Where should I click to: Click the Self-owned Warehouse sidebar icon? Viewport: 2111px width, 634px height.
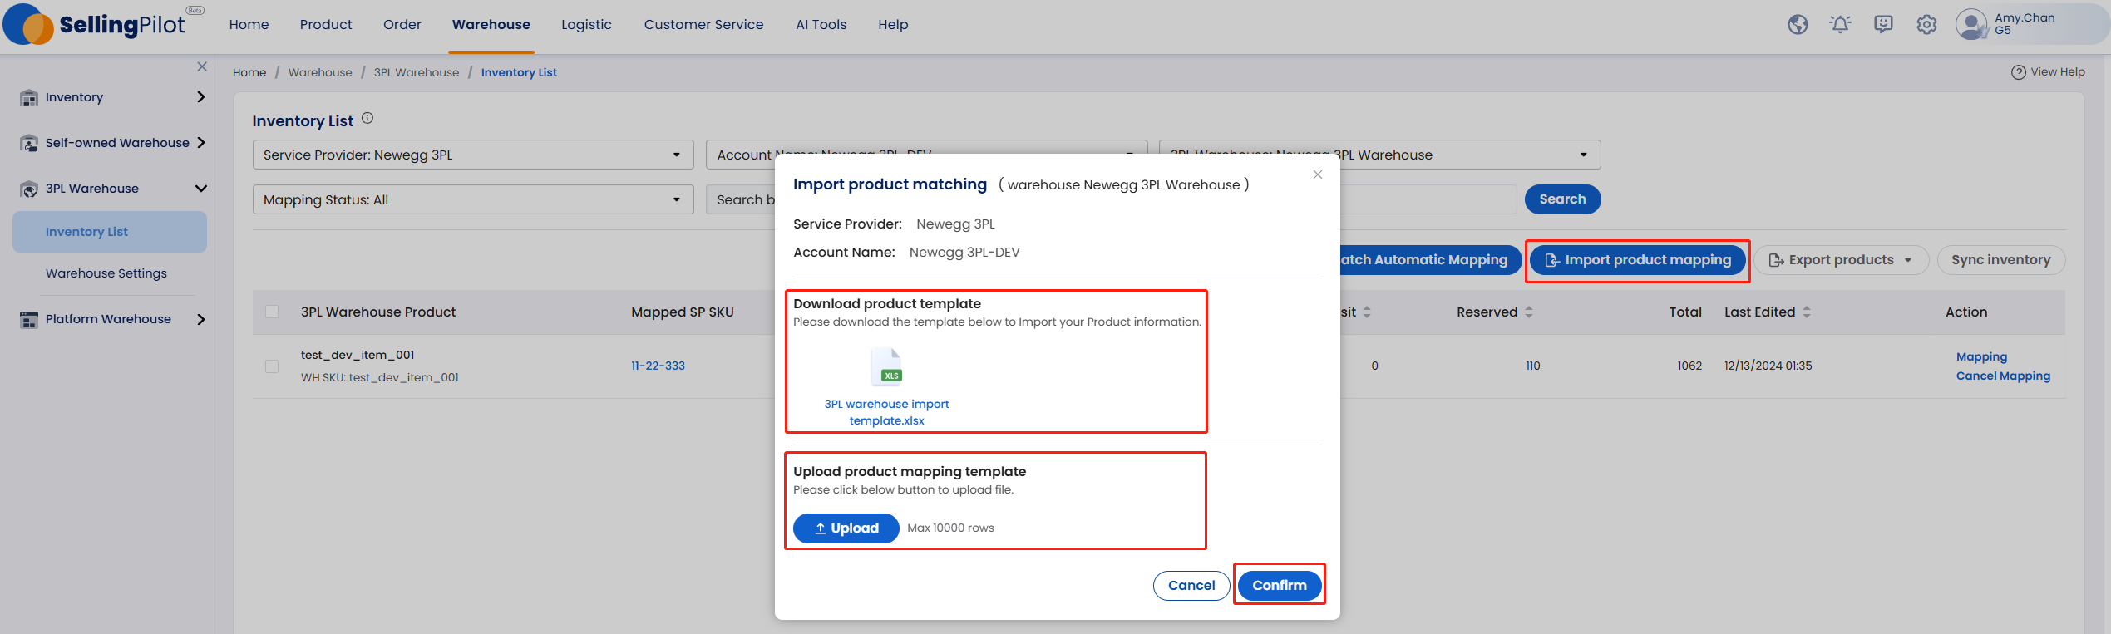[x=29, y=143]
